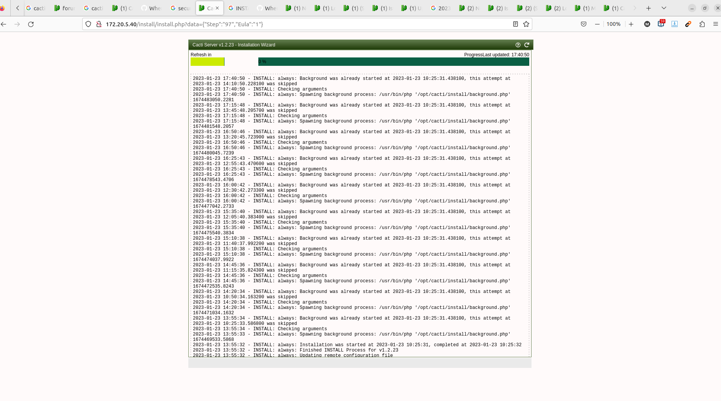Bookmark this page with the star
The height and width of the screenshot is (401, 721).
click(526, 24)
